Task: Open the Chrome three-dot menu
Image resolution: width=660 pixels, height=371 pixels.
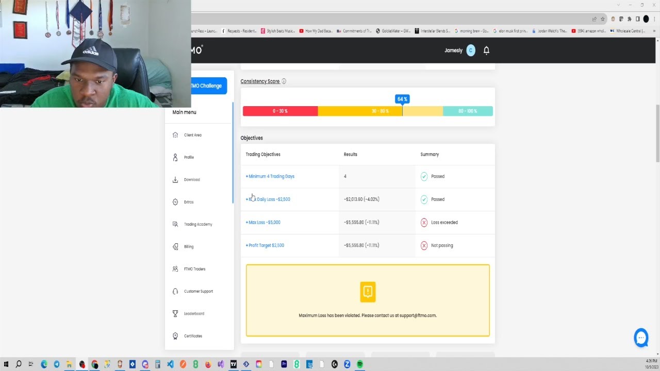Action: tap(655, 19)
